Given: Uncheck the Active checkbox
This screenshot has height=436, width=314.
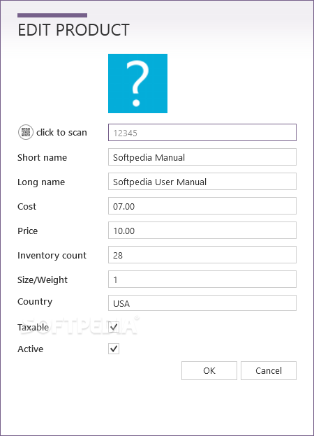Looking at the screenshot, I should tap(114, 349).
